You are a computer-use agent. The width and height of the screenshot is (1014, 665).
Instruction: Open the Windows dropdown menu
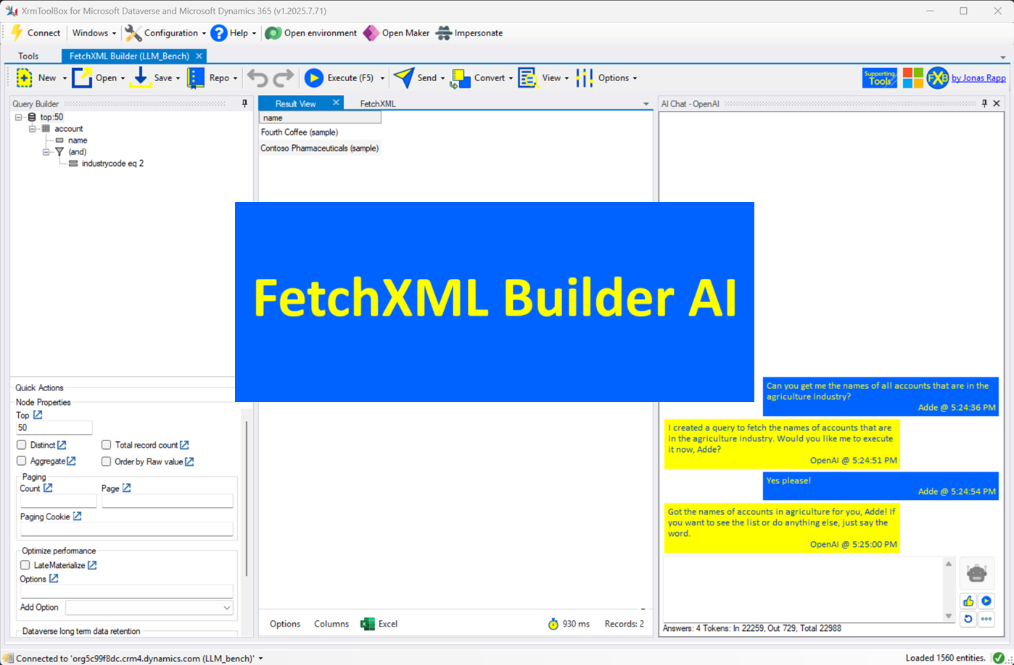click(94, 33)
